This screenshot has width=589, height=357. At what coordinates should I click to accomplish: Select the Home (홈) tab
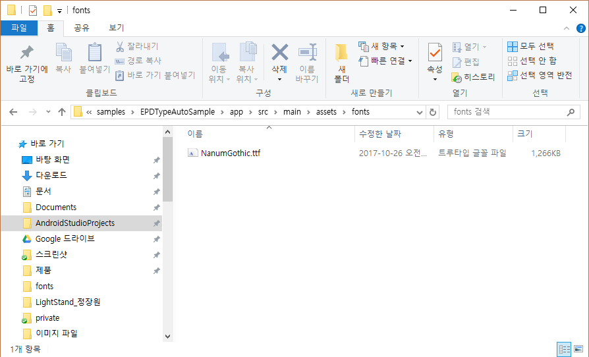51,28
